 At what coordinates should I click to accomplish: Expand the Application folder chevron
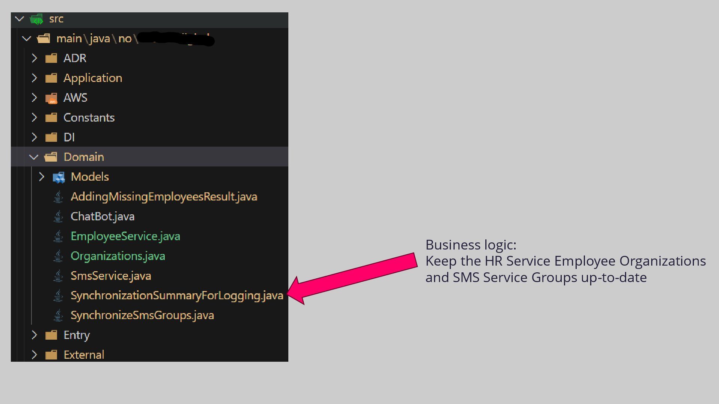(34, 78)
